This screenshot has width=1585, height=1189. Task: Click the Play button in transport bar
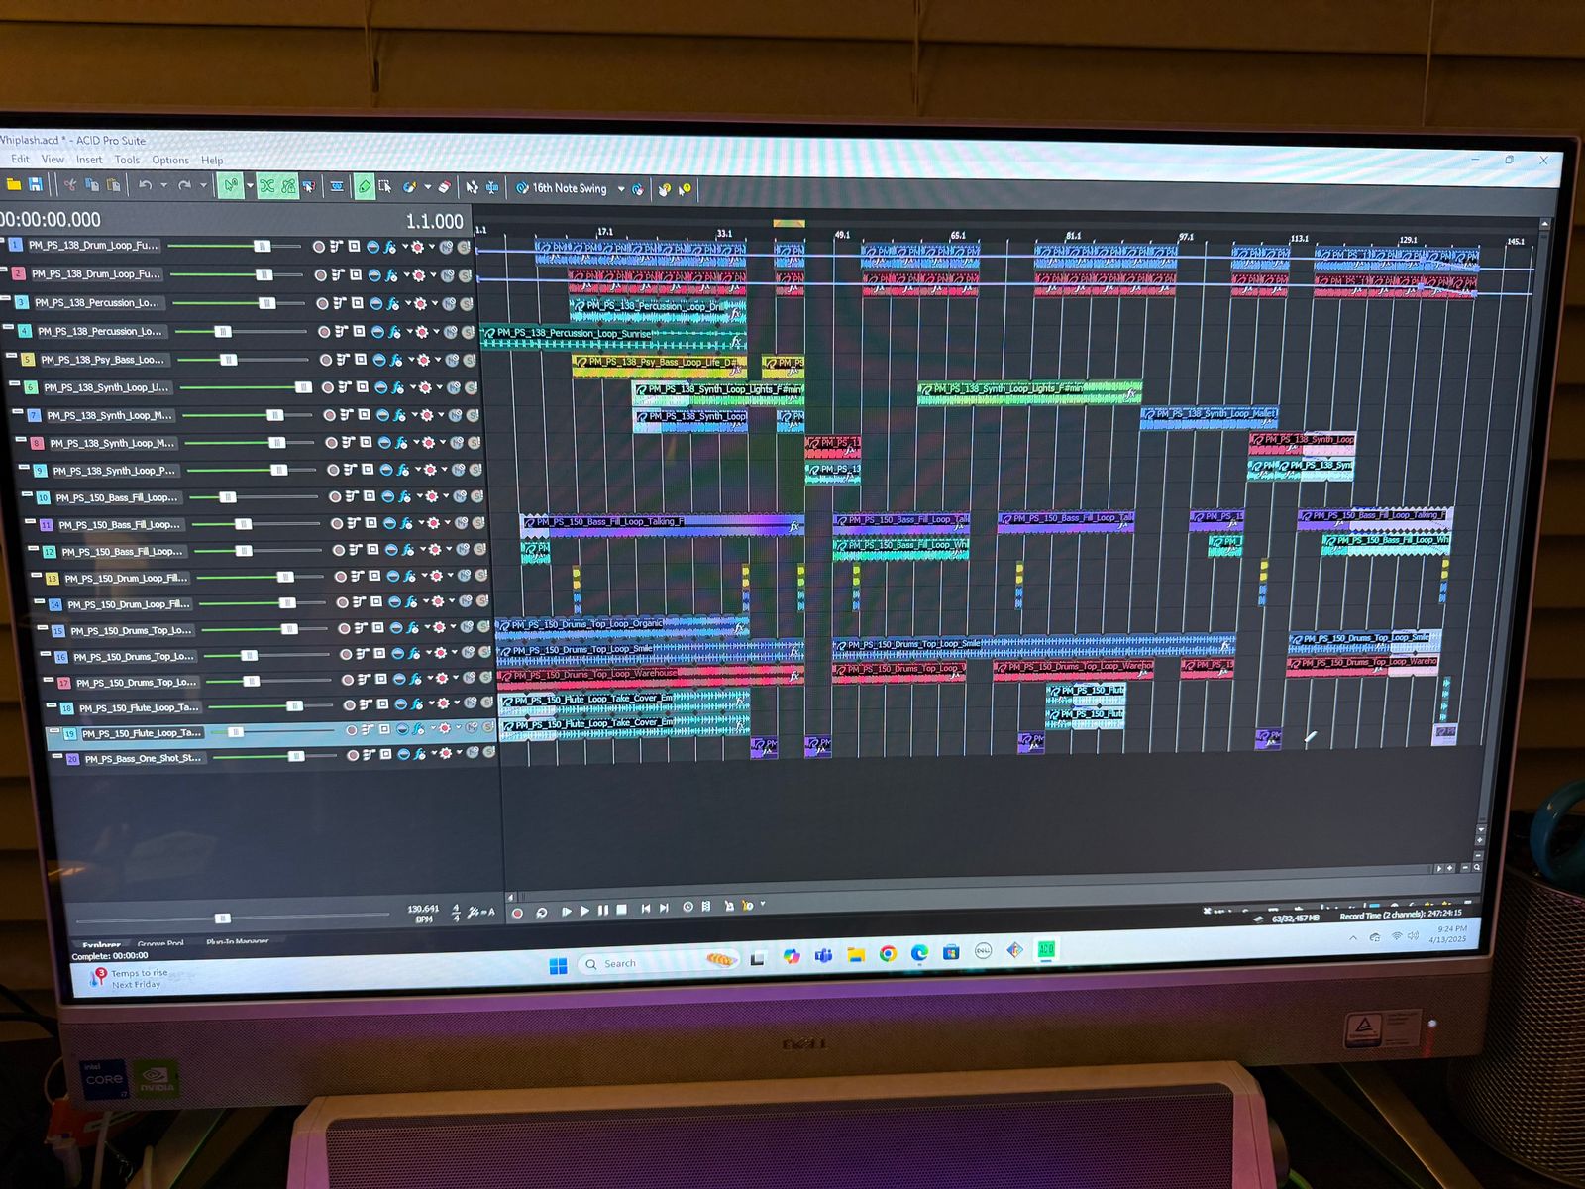(x=583, y=911)
